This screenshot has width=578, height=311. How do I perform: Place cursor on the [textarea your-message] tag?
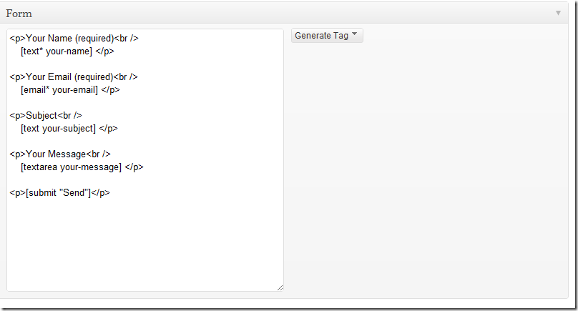71,167
